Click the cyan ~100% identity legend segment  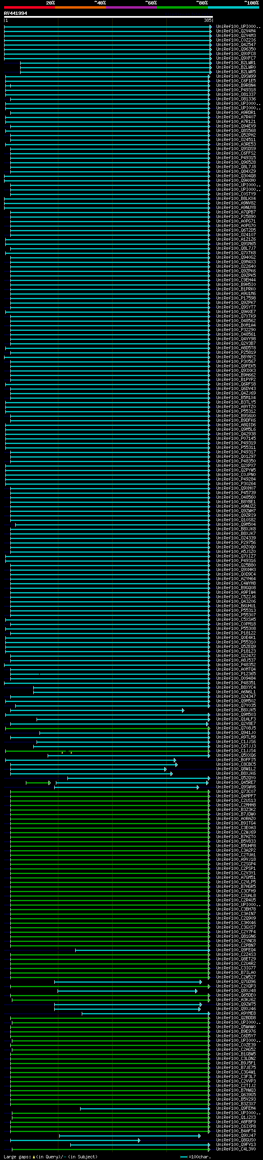(233, 7)
